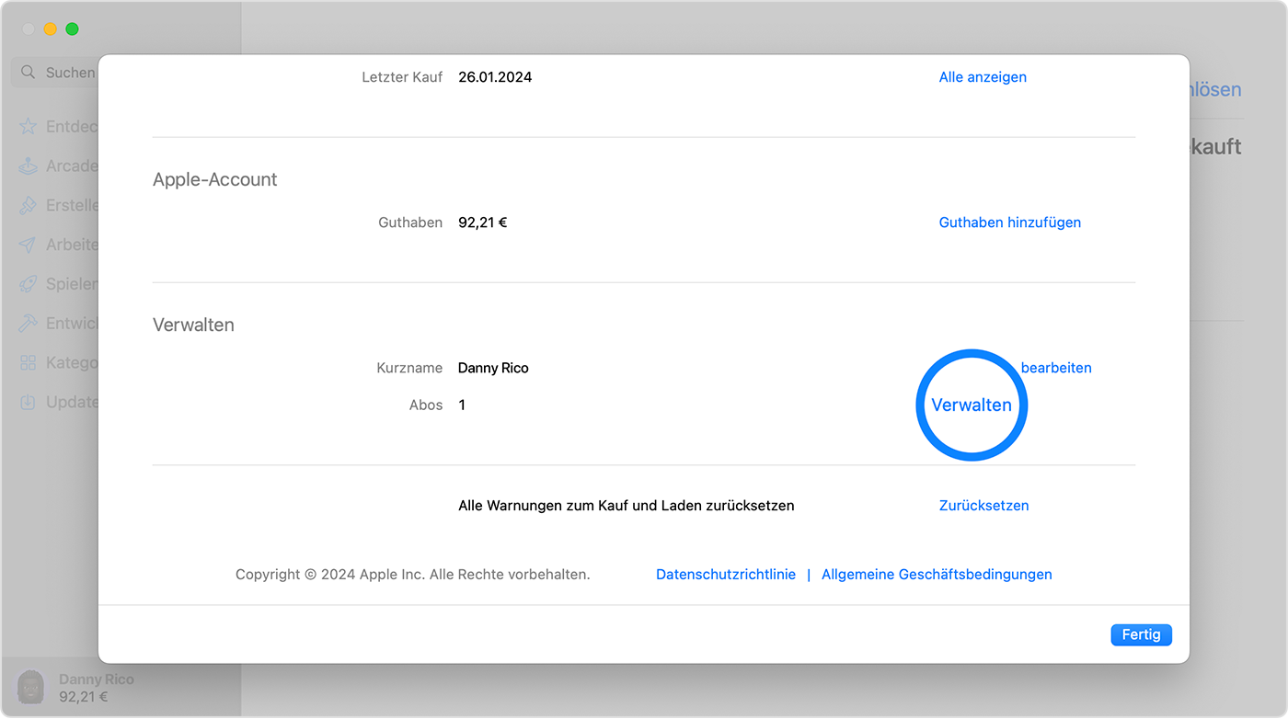Open the Updates download icon
This screenshot has width=1288, height=719.
pyautogui.click(x=29, y=402)
